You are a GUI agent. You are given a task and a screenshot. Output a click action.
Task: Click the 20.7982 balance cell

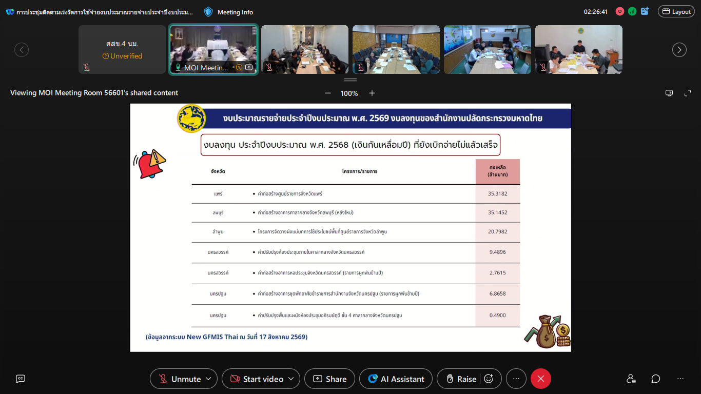[498, 232]
